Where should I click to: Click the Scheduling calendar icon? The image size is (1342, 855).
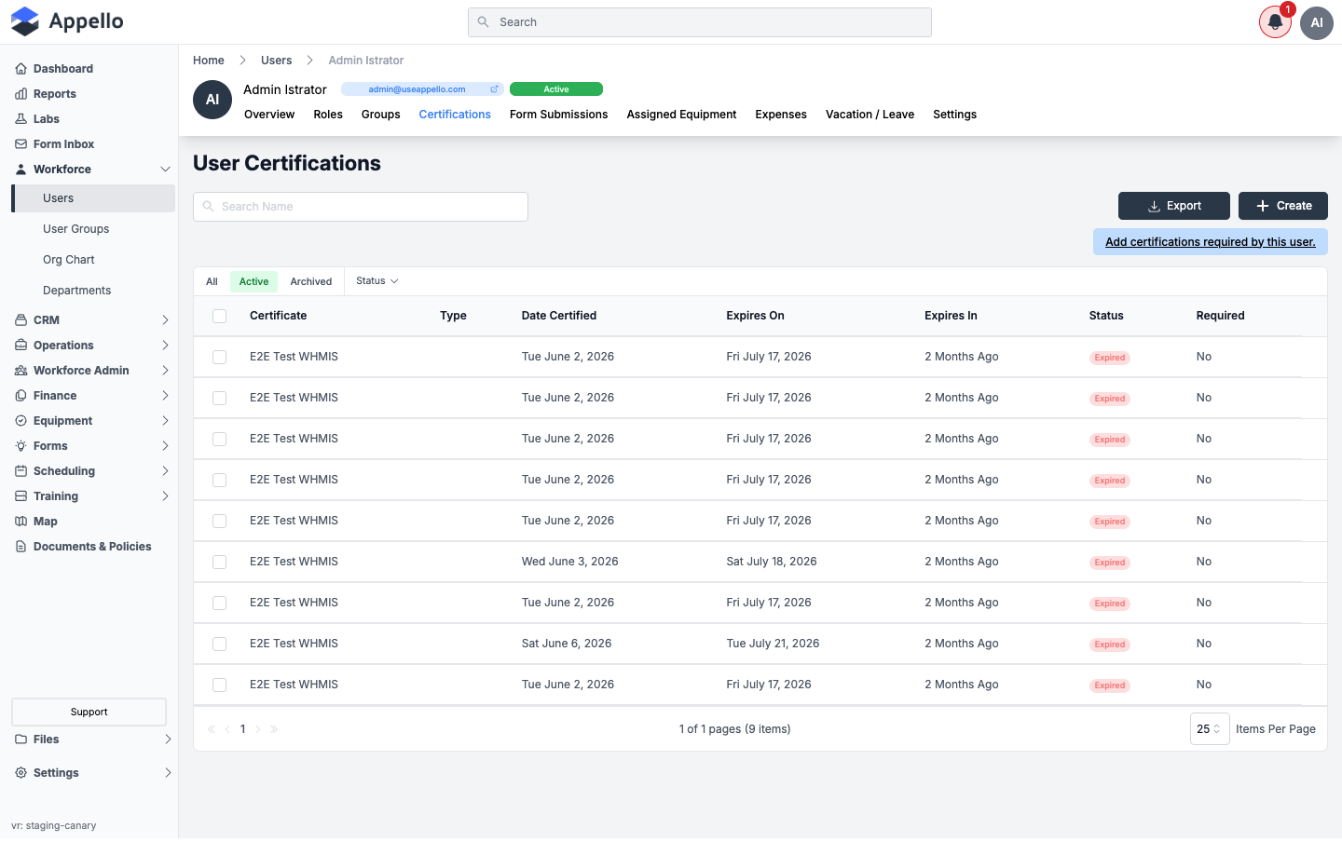21,471
